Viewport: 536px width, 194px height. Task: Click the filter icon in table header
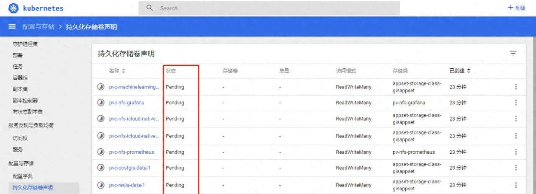coord(513,53)
